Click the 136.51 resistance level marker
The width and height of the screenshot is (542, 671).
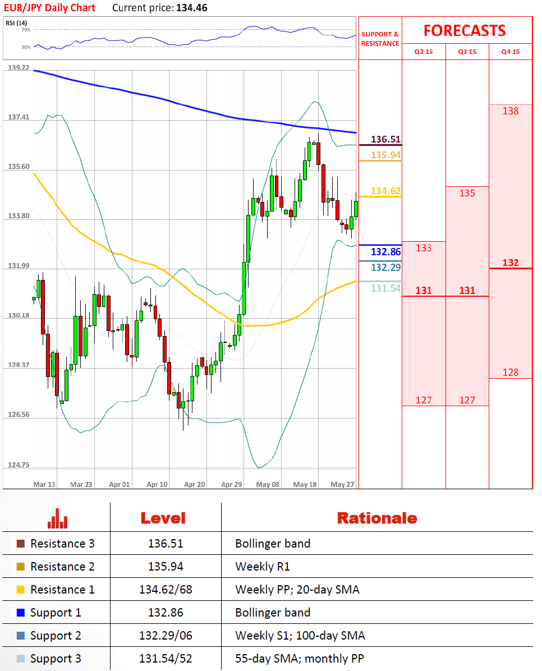(385, 139)
